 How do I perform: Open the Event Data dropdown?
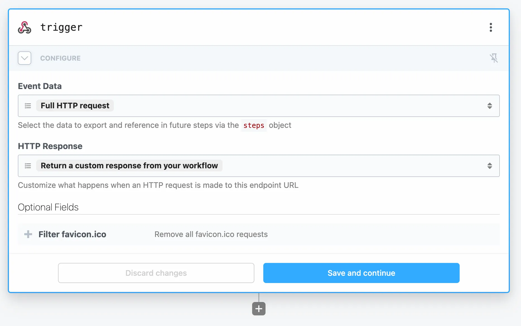tap(259, 106)
